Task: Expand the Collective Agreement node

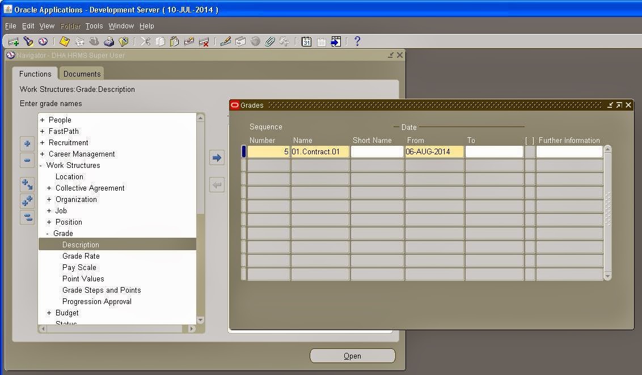Action: 49,188
